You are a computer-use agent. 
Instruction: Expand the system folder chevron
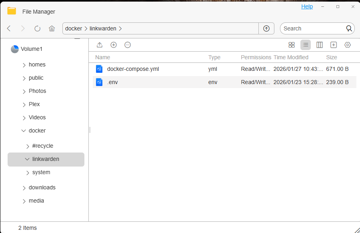28,173
